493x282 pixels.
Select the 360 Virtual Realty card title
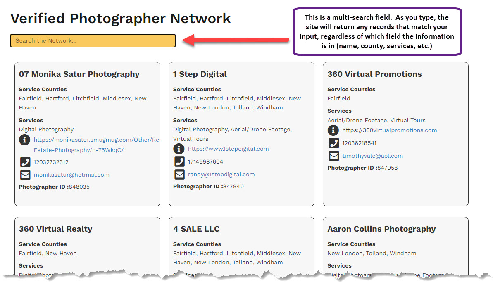pos(55,229)
